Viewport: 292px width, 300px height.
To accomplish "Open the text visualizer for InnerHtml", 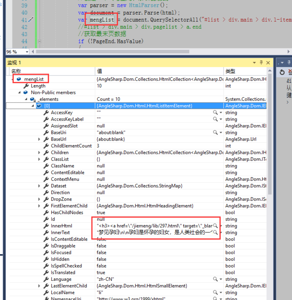I will pos(215,226).
